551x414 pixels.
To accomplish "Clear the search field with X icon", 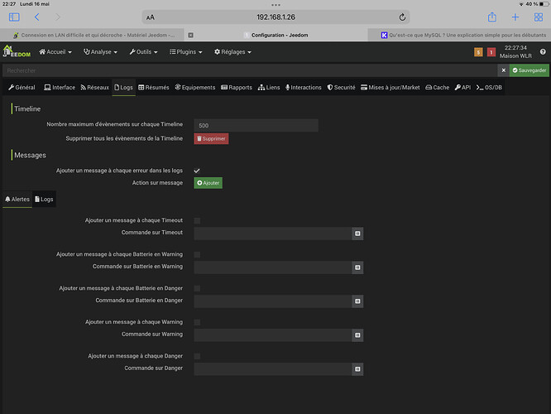I will point(502,70).
